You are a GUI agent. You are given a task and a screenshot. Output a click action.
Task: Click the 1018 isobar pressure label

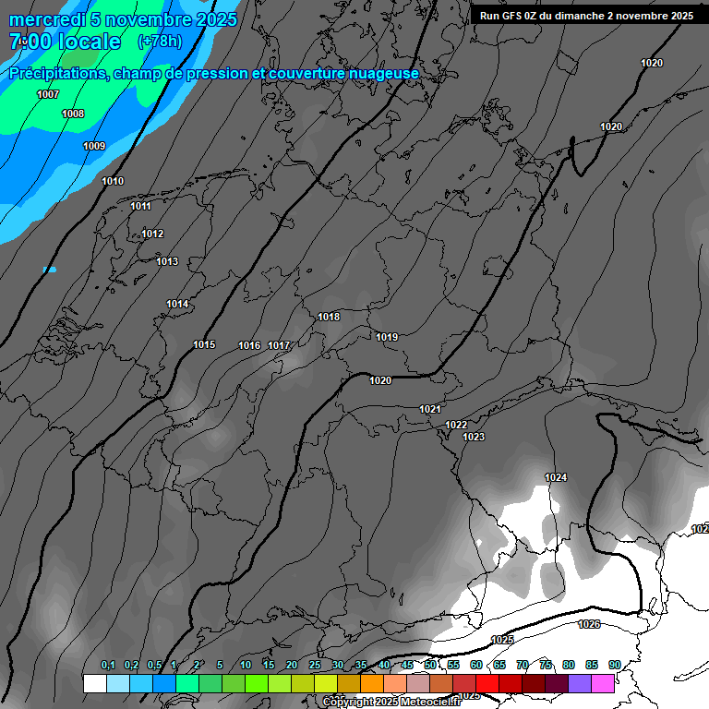(x=329, y=317)
